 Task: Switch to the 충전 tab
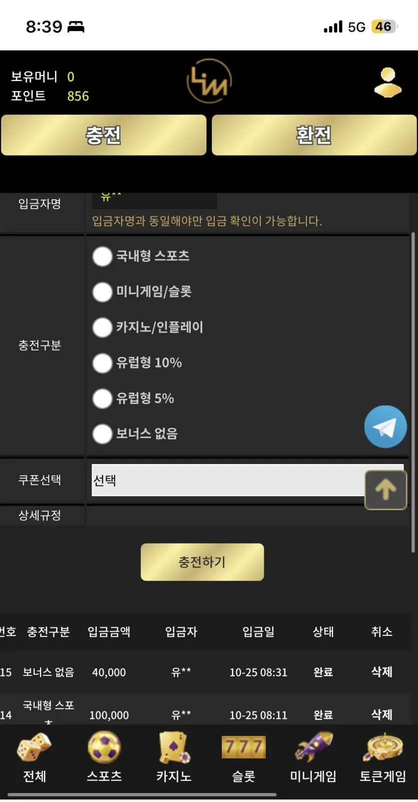104,135
